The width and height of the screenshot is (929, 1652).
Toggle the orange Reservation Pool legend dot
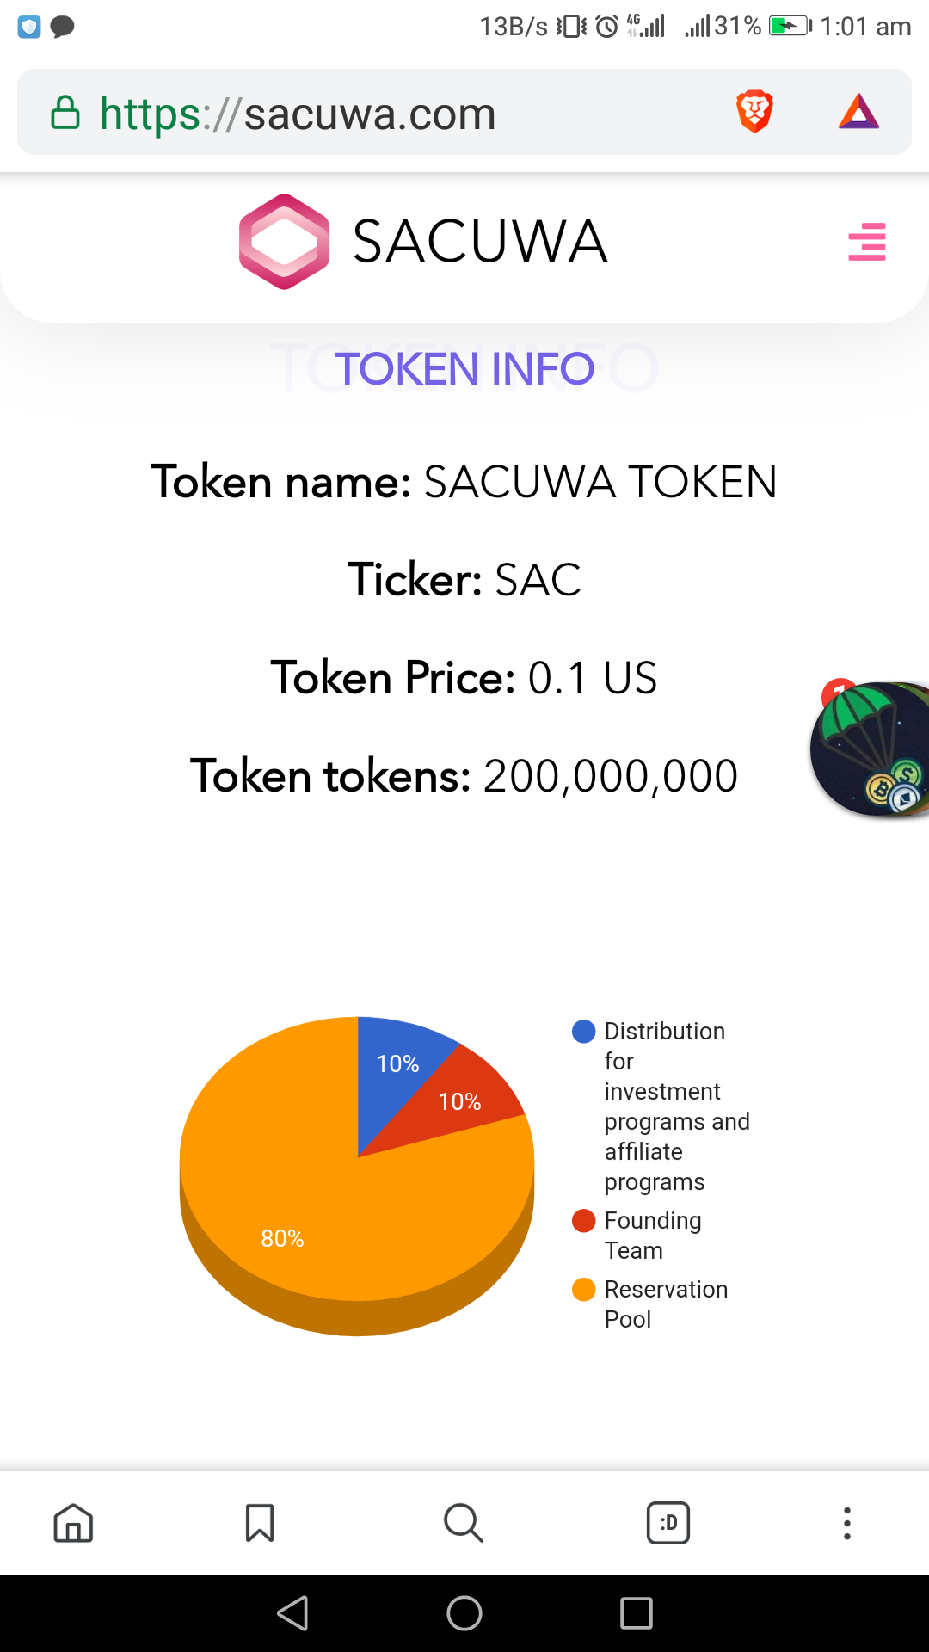(584, 1290)
